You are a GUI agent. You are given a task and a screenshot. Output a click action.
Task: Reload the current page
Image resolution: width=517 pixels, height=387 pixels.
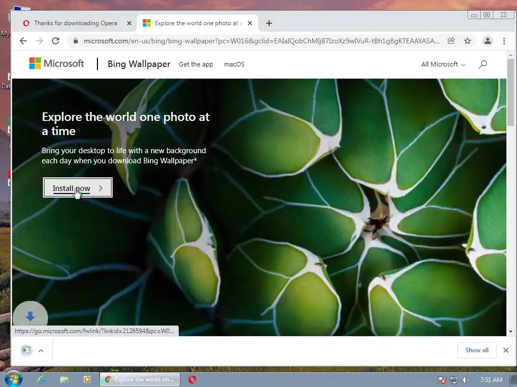[x=56, y=41]
